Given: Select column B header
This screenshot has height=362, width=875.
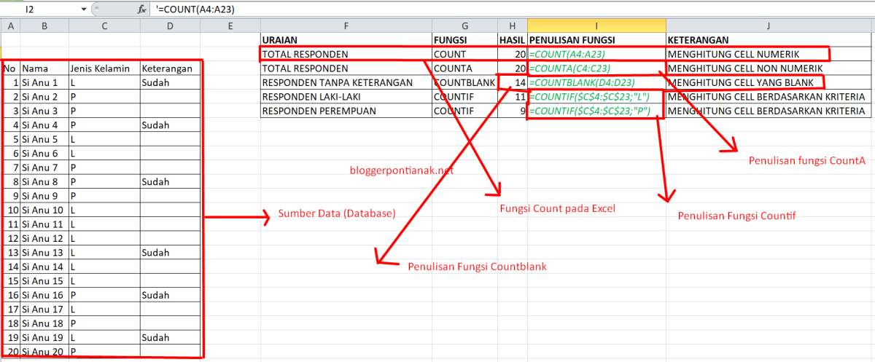Looking at the screenshot, I should (x=44, y=26).
